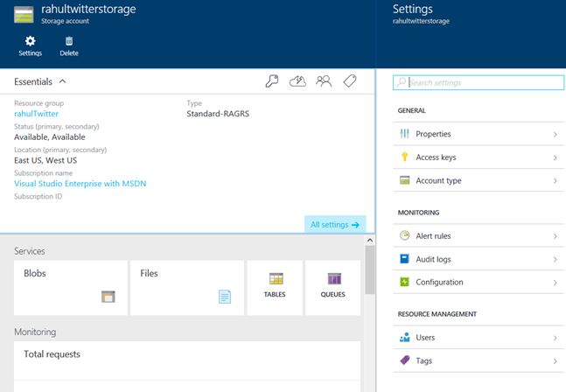
Task: Click the cloud quick start icon
Action: point(298,81)
